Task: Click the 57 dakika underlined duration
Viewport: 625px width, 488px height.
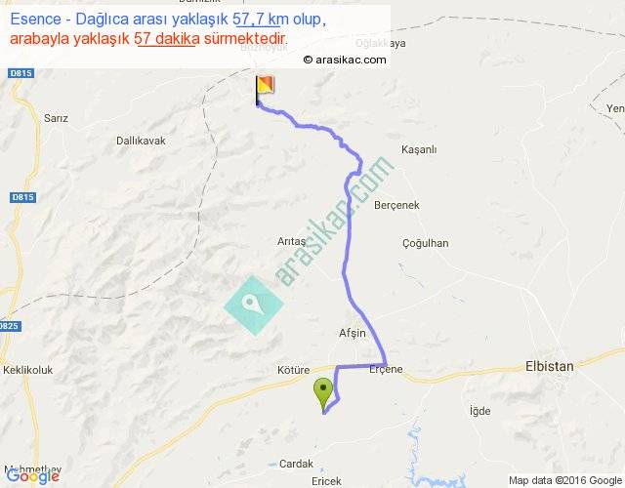Action: (167, 39)
